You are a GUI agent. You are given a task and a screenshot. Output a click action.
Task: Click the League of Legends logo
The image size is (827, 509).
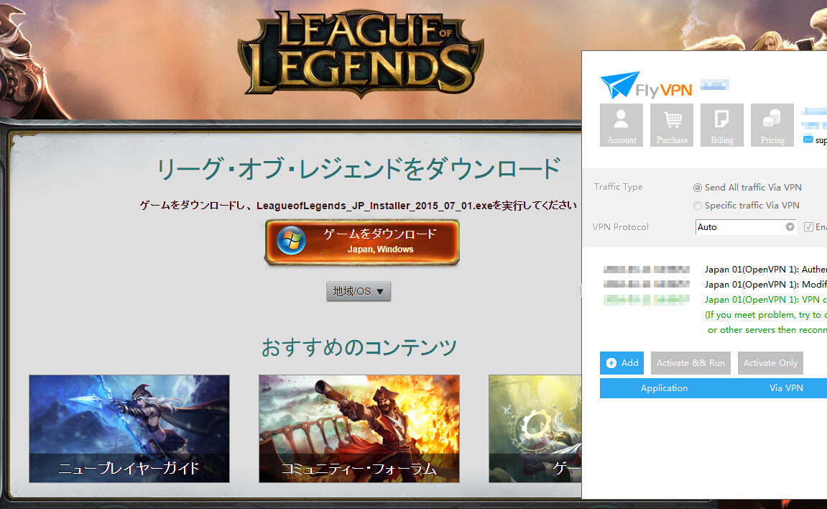pyautogui.click(x=360, y=55)
